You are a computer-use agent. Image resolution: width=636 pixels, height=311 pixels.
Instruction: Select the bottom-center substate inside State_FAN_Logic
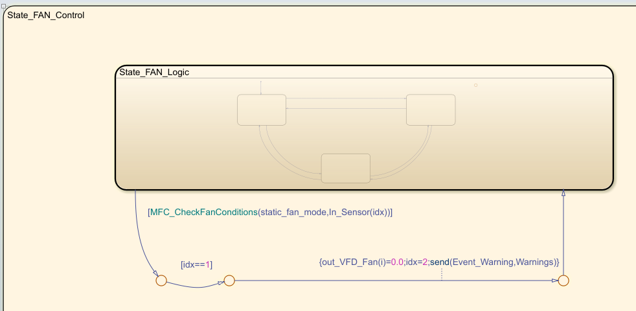click(346, 168)
